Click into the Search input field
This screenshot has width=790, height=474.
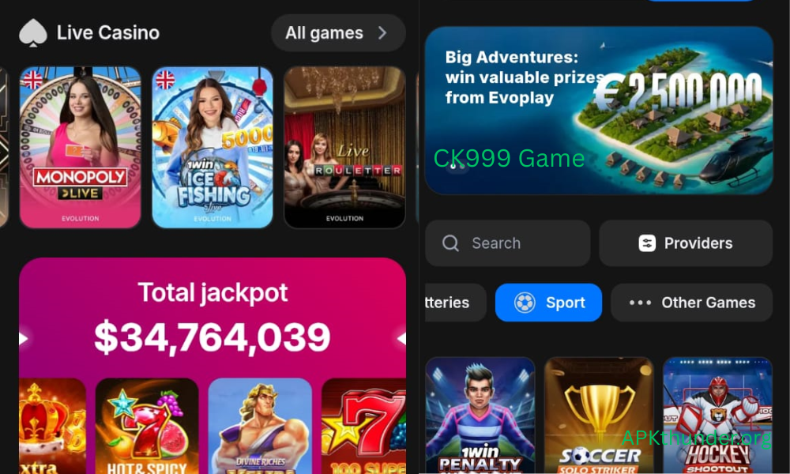coord(508,243)
